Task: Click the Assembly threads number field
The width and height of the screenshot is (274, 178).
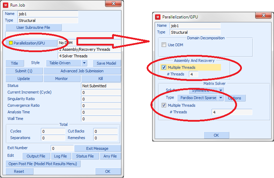Action: pos(193,74)
